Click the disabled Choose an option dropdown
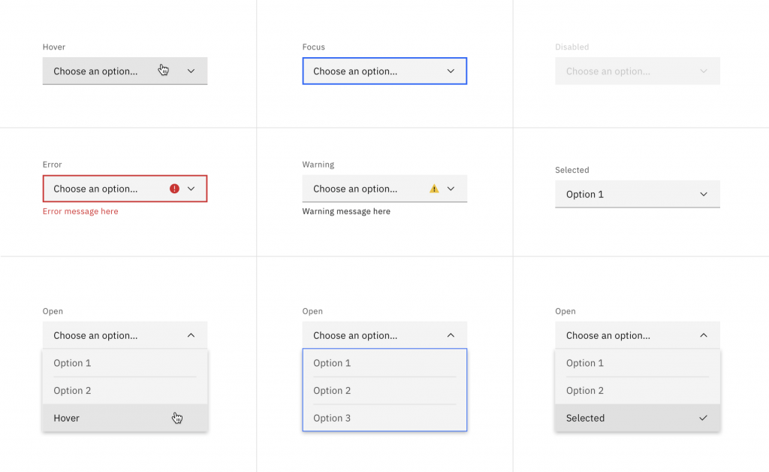 tap(637, 71)
